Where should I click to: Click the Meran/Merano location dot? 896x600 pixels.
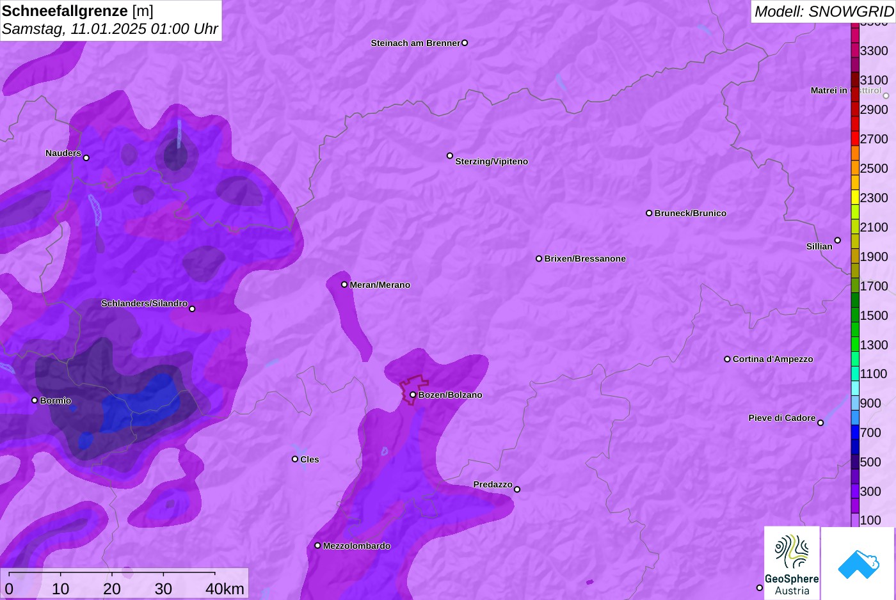[344, 285]
